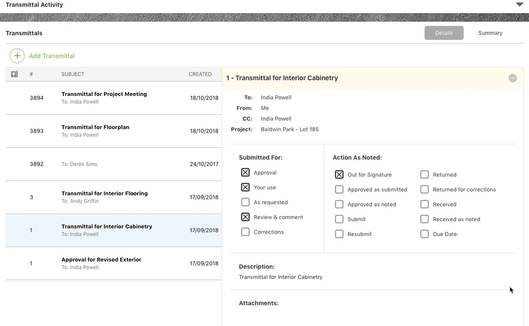Tick the Due Date checkbox

tap(425, 234)
